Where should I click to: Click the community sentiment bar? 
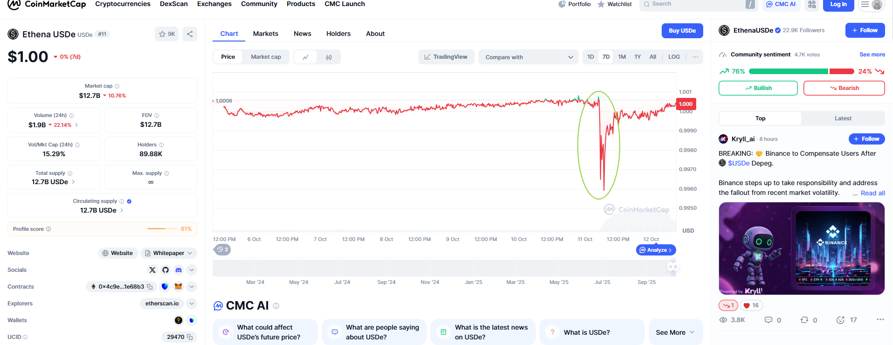[x=801, y=71]
